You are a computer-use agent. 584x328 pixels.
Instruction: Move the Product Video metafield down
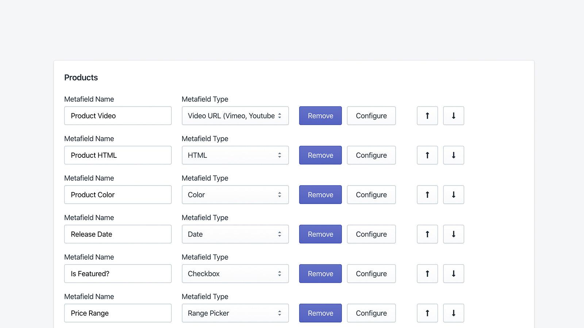point(453,116)
